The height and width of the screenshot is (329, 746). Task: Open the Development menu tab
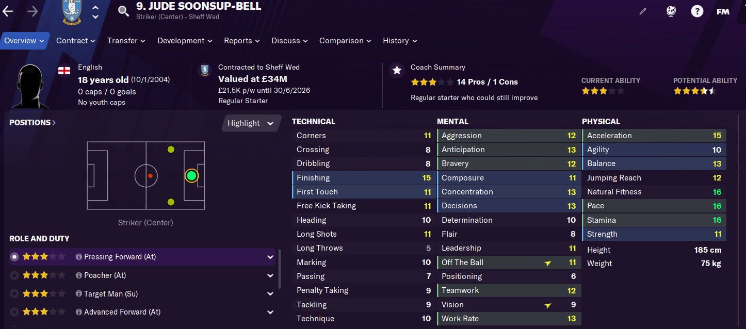pos(185,41)
